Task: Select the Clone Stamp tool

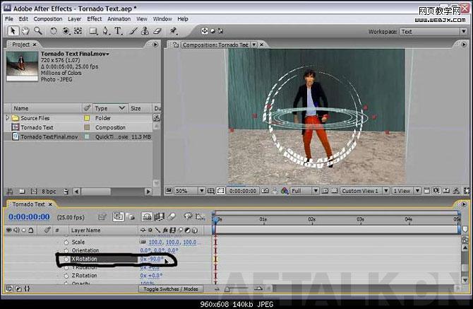Action: [x=145, y=31]
